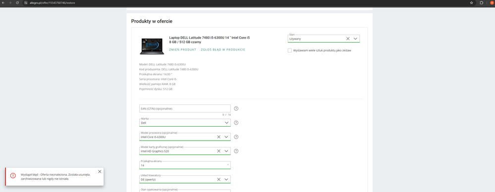This screenshot has height=192, width=495.
Task: Open site info icon beside the URL
Action: [x=26, y=2]
